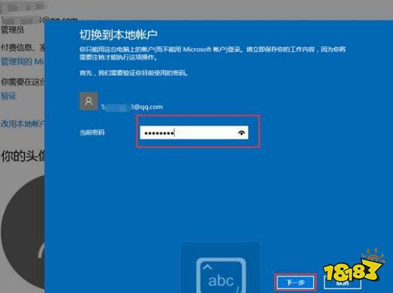The image size is (393, 293).
Task: Click the 下一步 (Next) button
Action: click(294, 282)
